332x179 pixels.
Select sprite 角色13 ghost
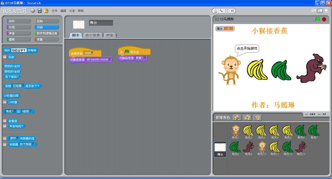coord(301,149)
